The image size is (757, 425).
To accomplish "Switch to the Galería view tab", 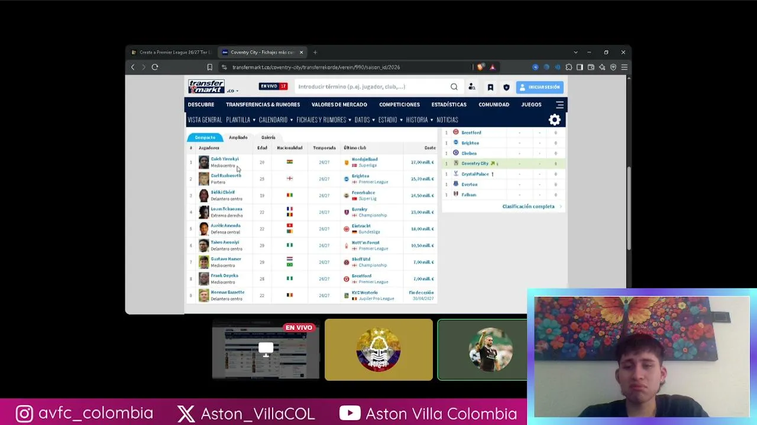I will pyautogui.click(x=268, y=138).
